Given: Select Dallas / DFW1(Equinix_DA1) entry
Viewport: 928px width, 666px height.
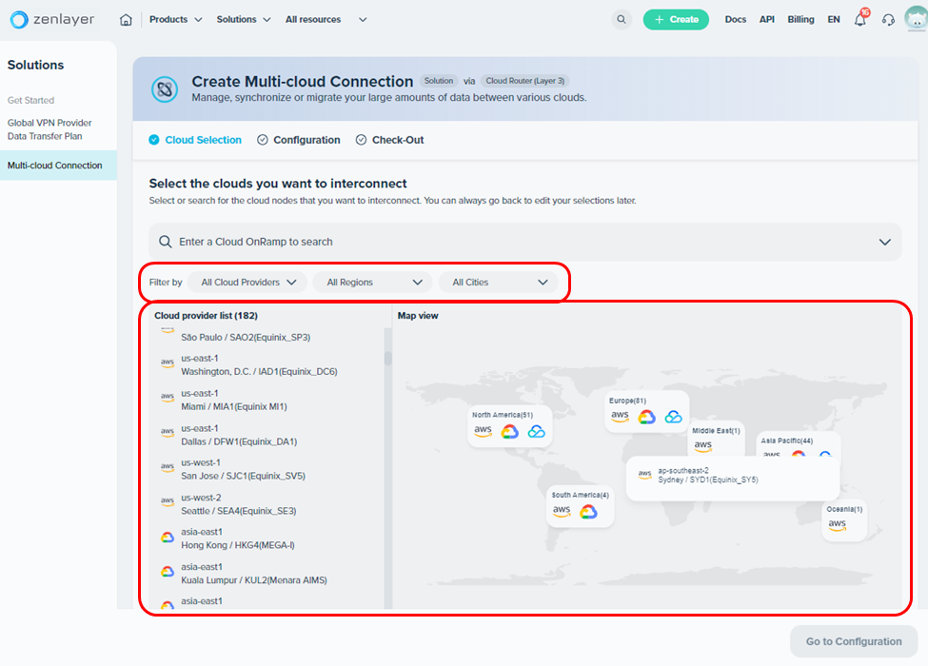Looking at the screenshot, I should click(239, 435).
